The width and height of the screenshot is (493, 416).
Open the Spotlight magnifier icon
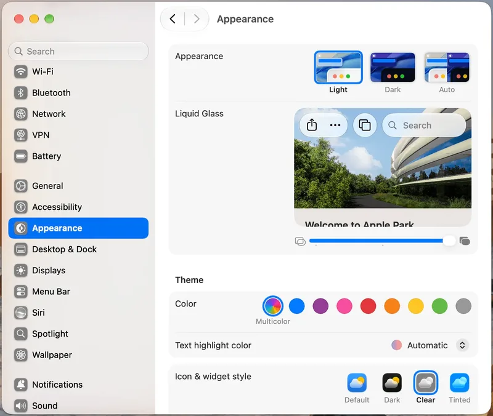click(x=21, y=334)
